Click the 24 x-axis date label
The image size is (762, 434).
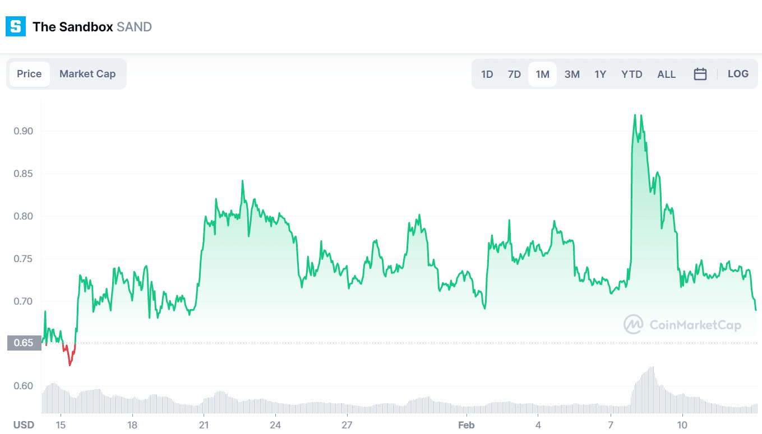point(275,425)
